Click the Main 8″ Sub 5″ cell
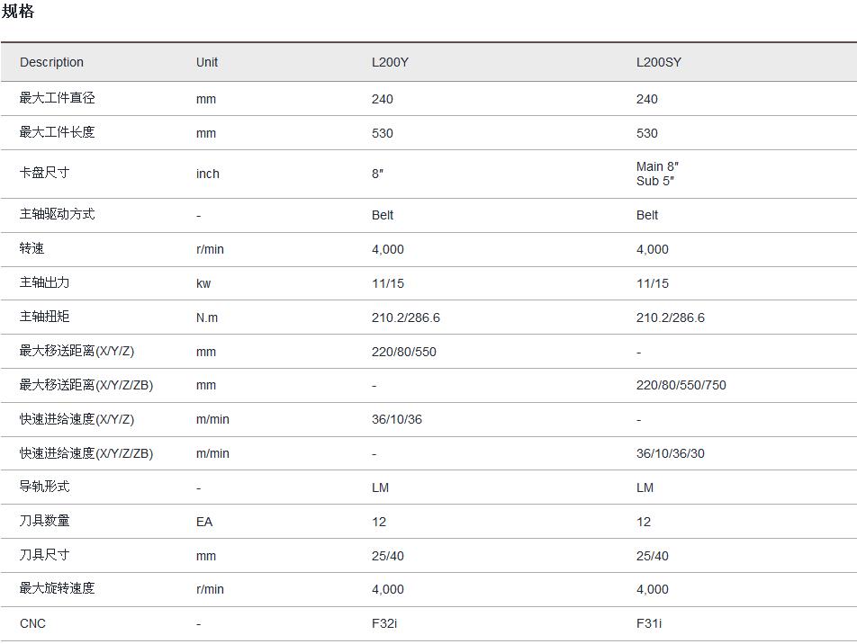Image resolution: width=857 pixels, height=644 pixels. (x=657, y=174)
